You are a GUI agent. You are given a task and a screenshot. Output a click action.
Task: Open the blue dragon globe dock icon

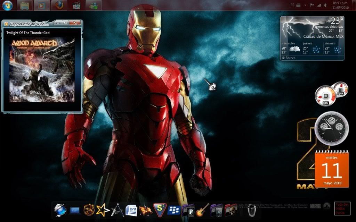coord(60,210)
